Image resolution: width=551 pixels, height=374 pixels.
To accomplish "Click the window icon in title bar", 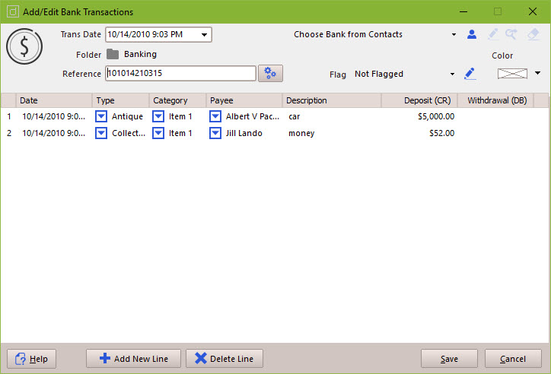I will [13, 12].
